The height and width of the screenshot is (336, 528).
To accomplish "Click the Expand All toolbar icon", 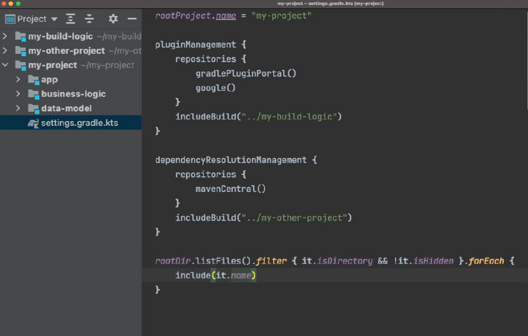I will [71, 19].
